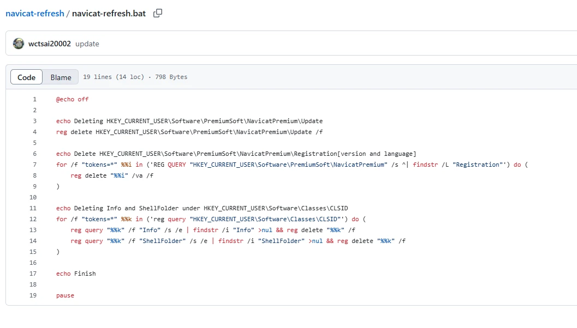This screenshot has width=577, height=328.
Task: Switch to the Blame view
Action: click(x=61, y=77)
